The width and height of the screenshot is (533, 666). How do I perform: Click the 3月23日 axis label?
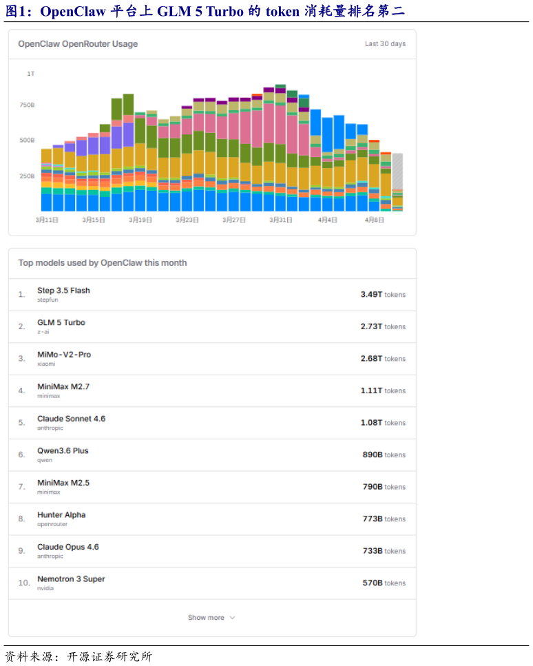pyautogui.click(x=187, y=220)
